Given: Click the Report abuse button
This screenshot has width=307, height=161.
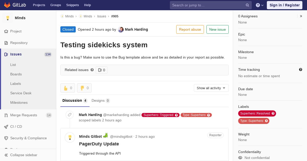Looking at the screenshot, I should tap(190, 29).
